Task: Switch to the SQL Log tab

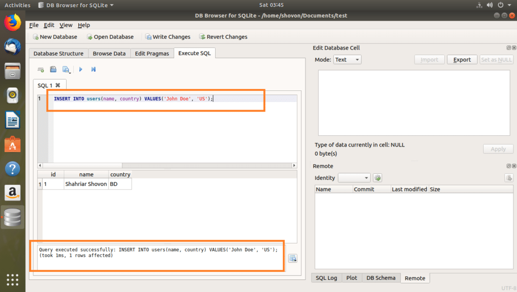Action: 327,278
